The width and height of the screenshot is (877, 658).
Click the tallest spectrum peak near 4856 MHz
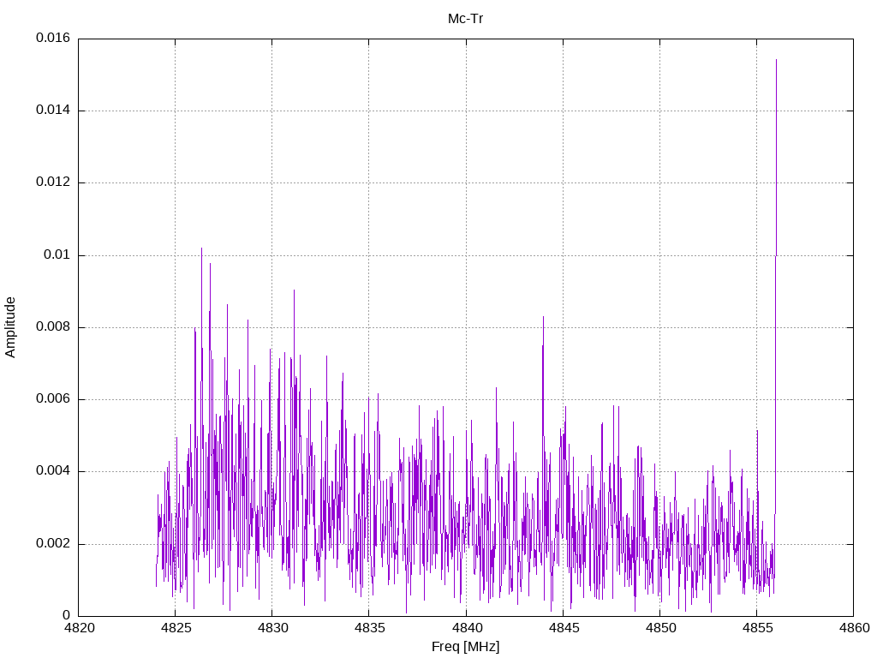tap(776, 60)
